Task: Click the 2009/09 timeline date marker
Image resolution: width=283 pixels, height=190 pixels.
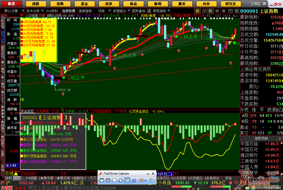Action: tap(29, 174)
